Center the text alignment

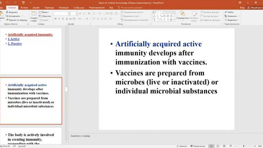pyautogui.click(x=98, y=19)
